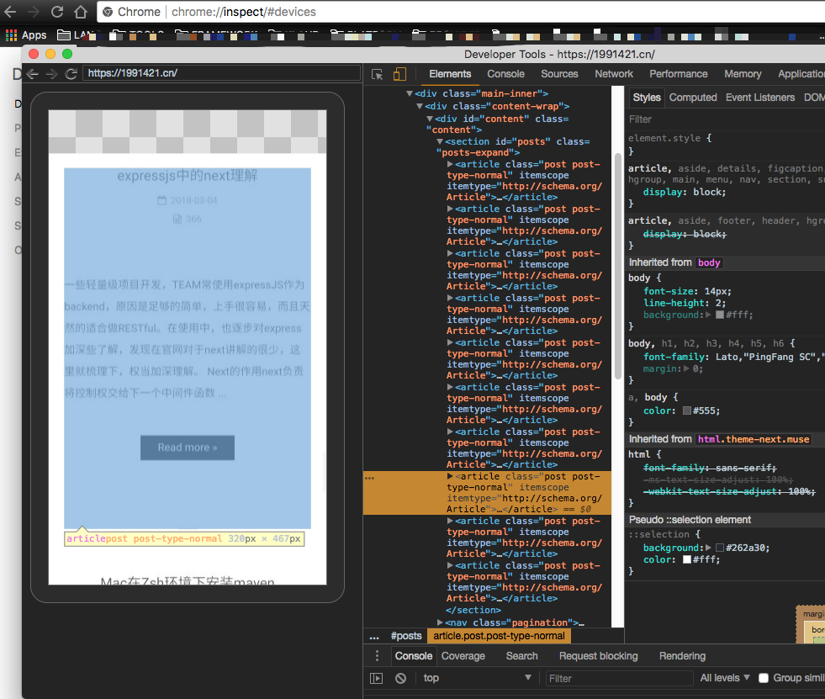This screenshot has width=825, height=699.
Task: Click the html.theme-next.muse inherited link
Action: pyautogui.click(x=754, y=439)
